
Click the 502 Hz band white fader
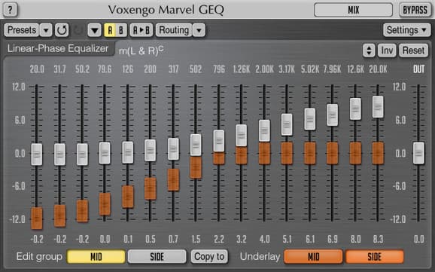tap(196, 145)
